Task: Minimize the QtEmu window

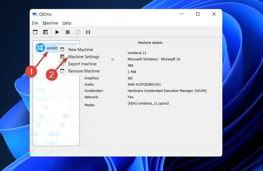Action: pyautogui.click(x=182, y=14)
